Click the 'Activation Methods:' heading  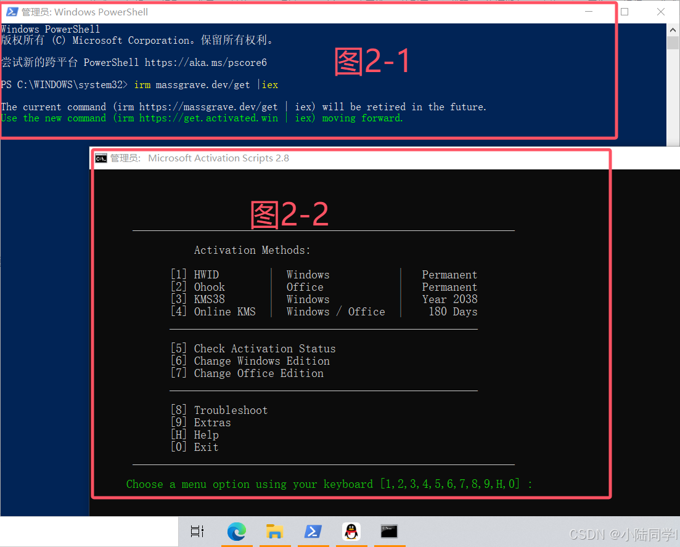[x=252, y=250]
